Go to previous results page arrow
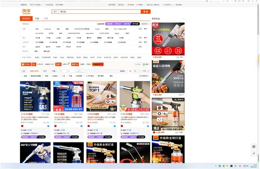This screenshot has width=260, height=169. pos(140,71)
